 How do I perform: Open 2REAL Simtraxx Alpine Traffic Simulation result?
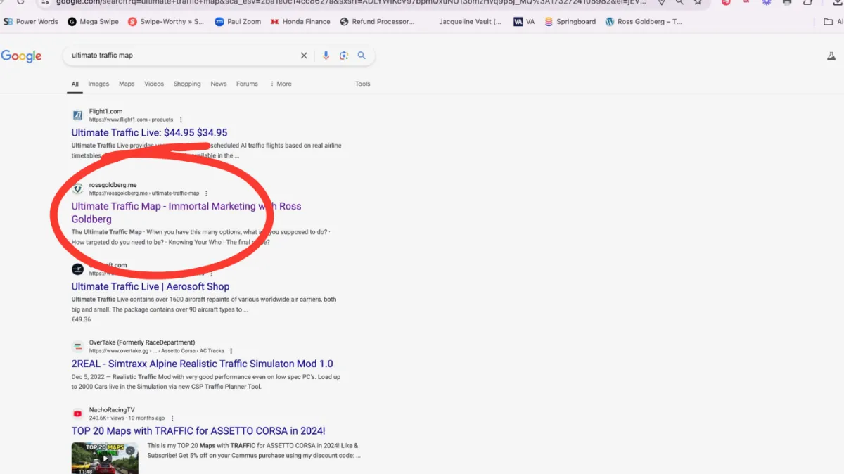(x=202, y=364)
